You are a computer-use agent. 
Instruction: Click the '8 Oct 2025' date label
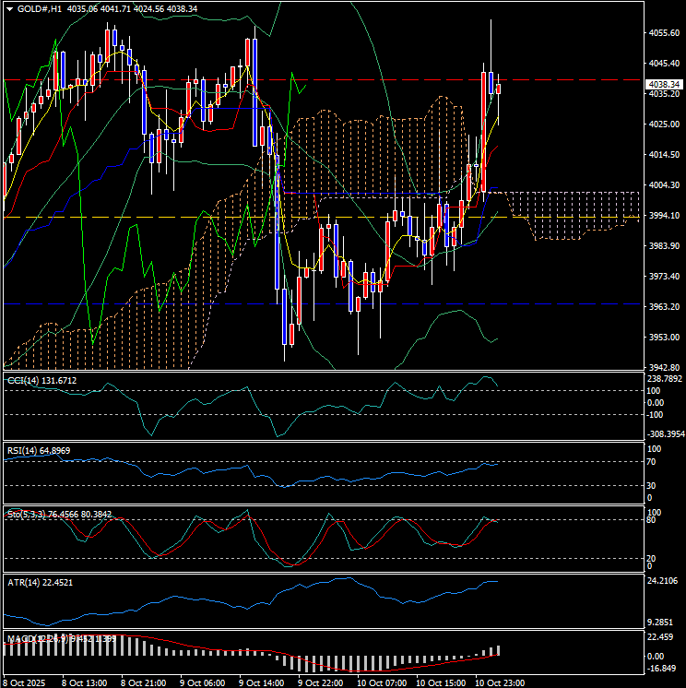tap(26, 682)
